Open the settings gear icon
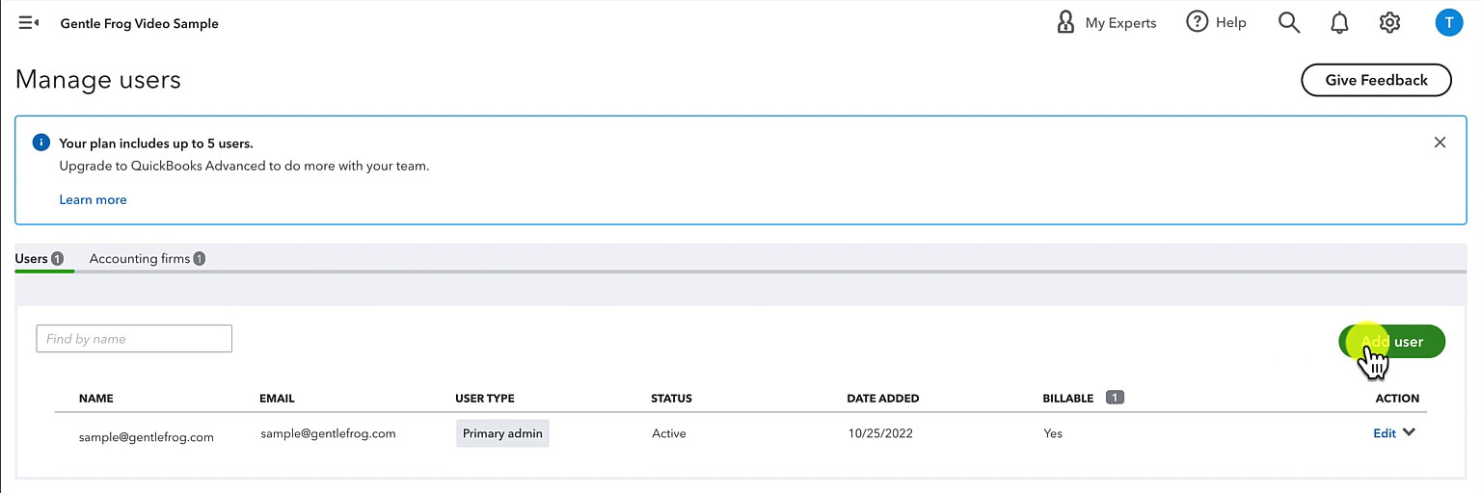The width and height of the screenshot is (1481, 493). [x=1389, y=22]
